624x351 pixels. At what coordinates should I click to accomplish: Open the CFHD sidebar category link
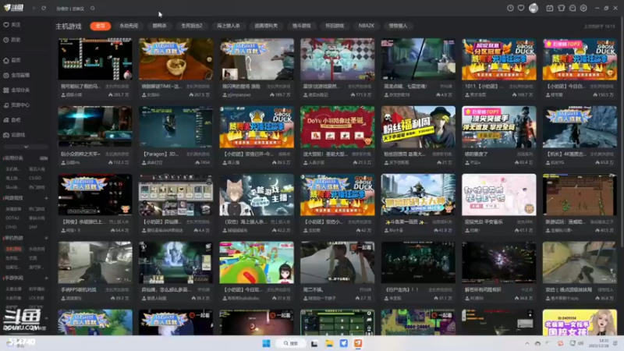(11, 227)
